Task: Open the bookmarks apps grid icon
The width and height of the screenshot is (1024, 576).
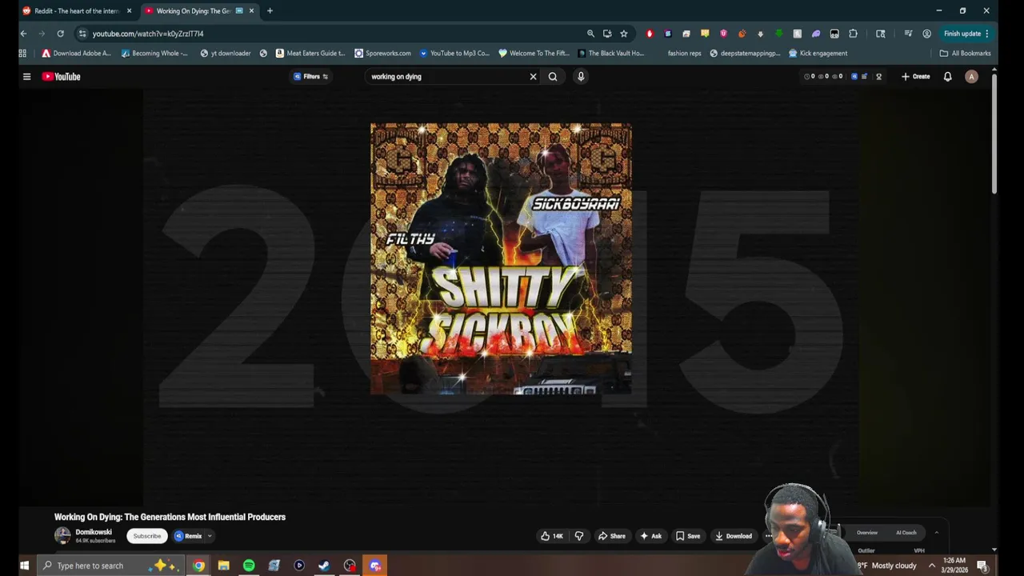Action: pos(22,54)
